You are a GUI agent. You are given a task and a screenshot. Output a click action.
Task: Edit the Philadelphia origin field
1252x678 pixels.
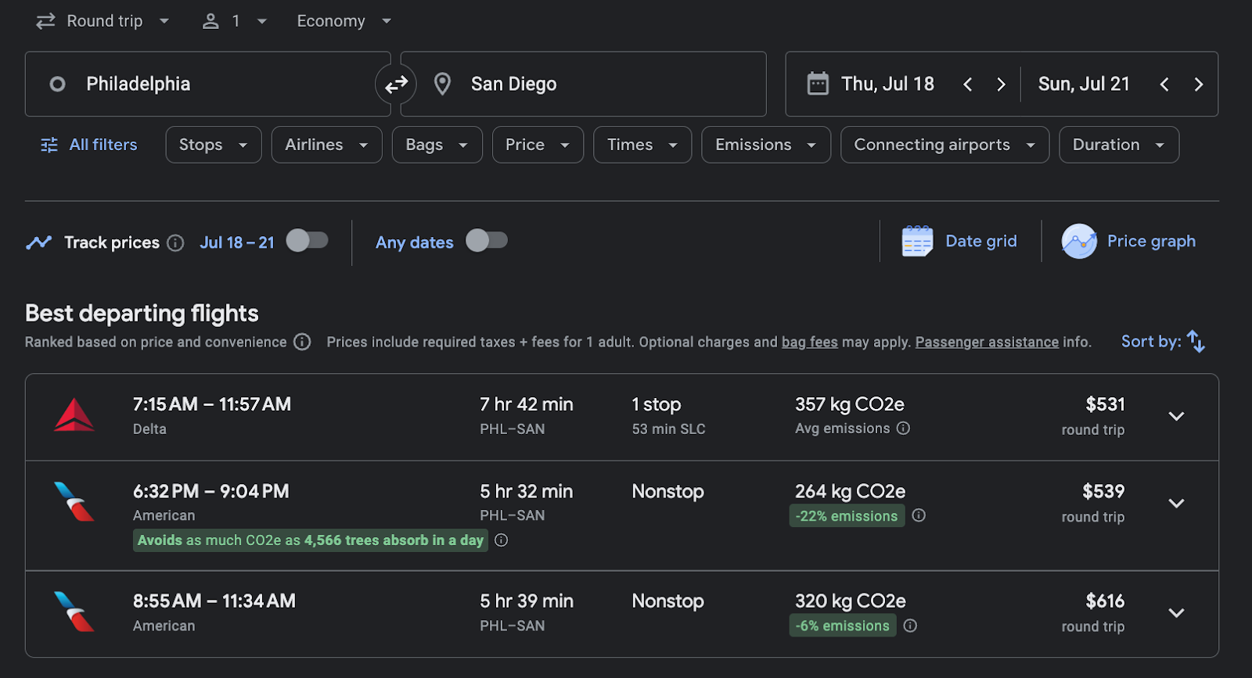pyautogui.click(x=207, y=84)
